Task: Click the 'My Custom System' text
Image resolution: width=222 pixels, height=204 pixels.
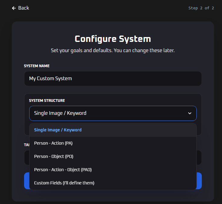Action: click(x=50, y=79)
